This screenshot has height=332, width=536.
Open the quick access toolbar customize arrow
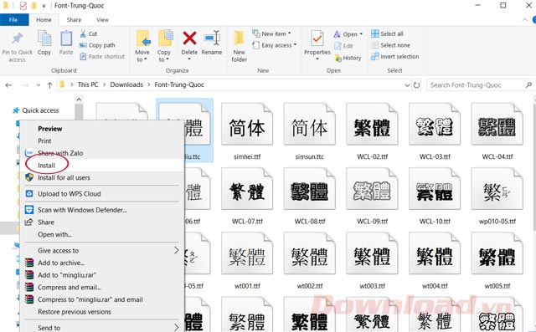pyautogui.click(x=44, y=6)
